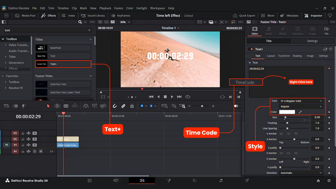This screenshot has height=189, width=336.
Task: Open the Direction dropdown set to Automatic
Action: 301,173
